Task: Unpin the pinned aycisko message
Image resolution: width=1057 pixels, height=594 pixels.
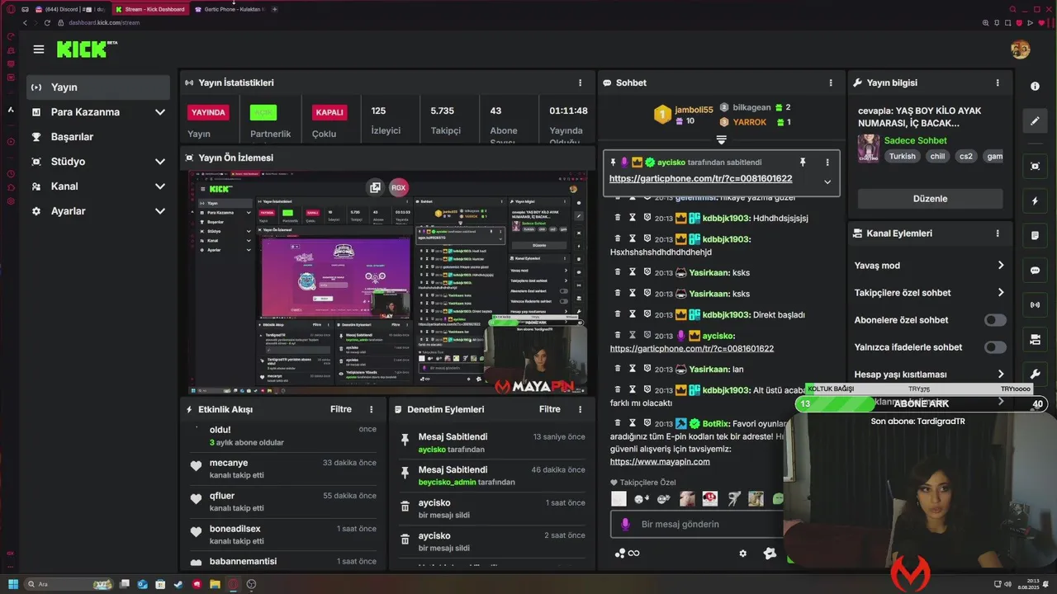Action: tap(802, 163)
